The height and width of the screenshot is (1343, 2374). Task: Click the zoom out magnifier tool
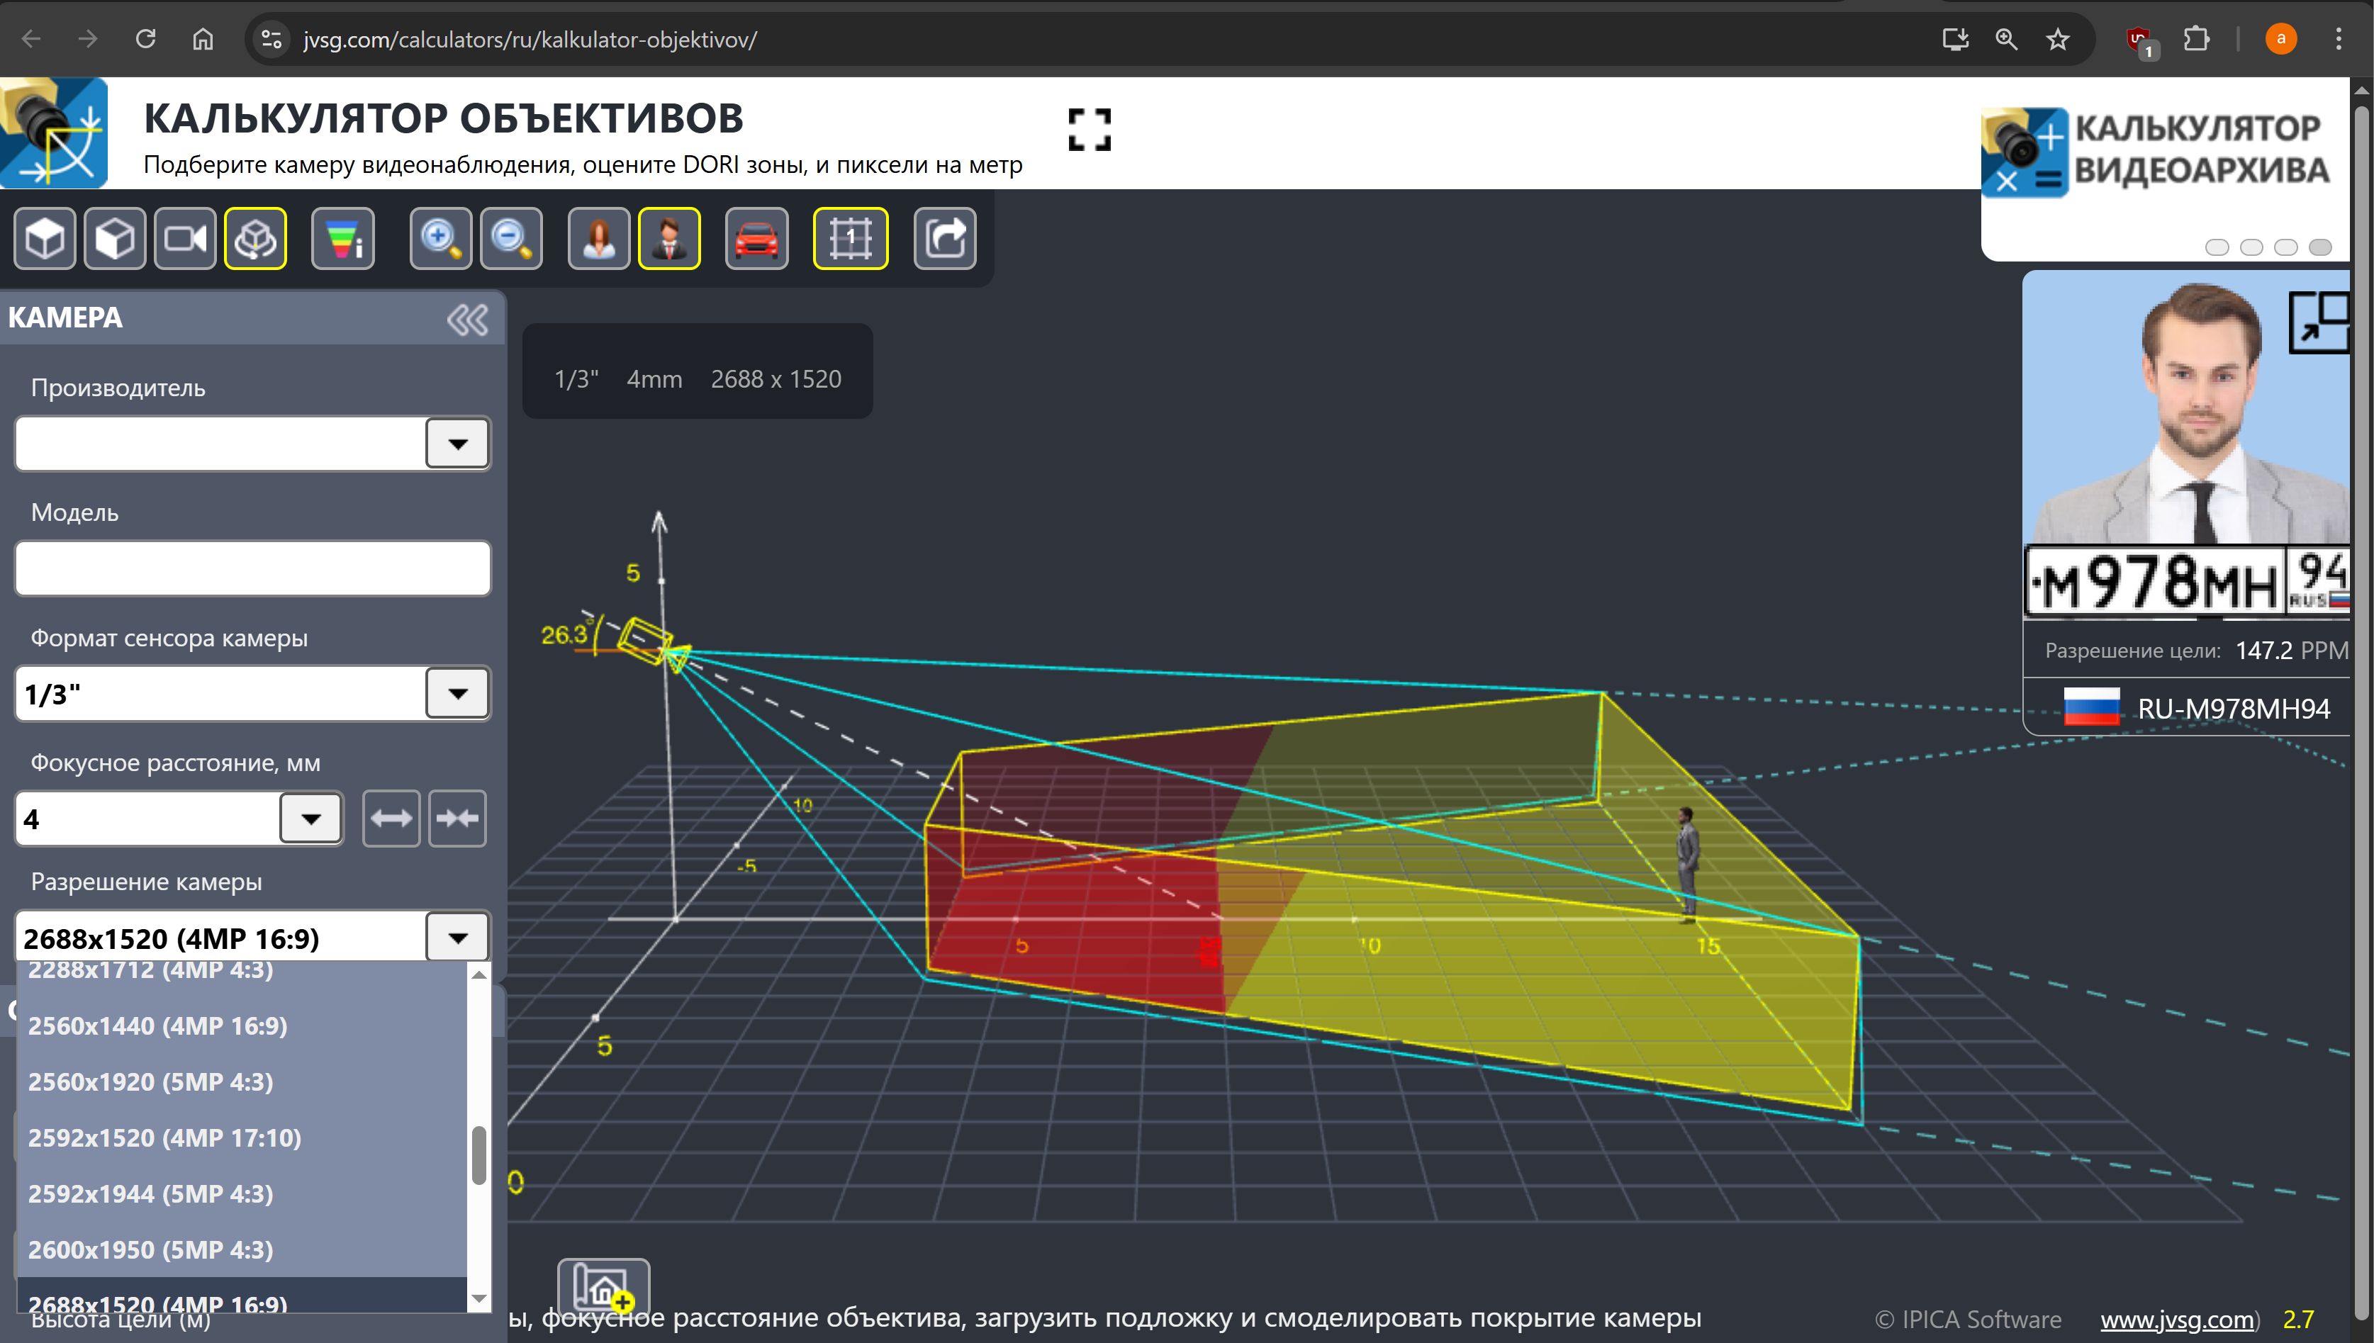[x=511, y=240]
